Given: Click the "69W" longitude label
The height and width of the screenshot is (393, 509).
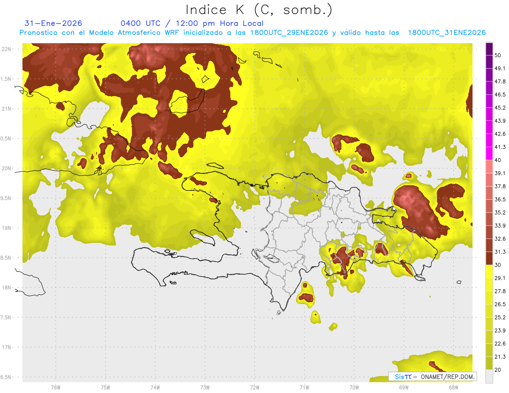Looking at the screenshot, I should (x=404, y=387).
